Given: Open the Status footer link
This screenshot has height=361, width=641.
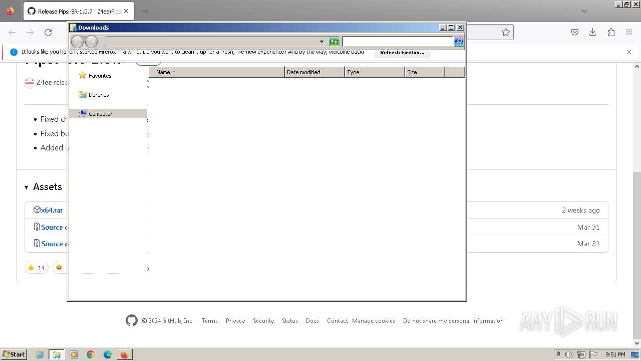Looking at the screenshot, I should 290,321.
